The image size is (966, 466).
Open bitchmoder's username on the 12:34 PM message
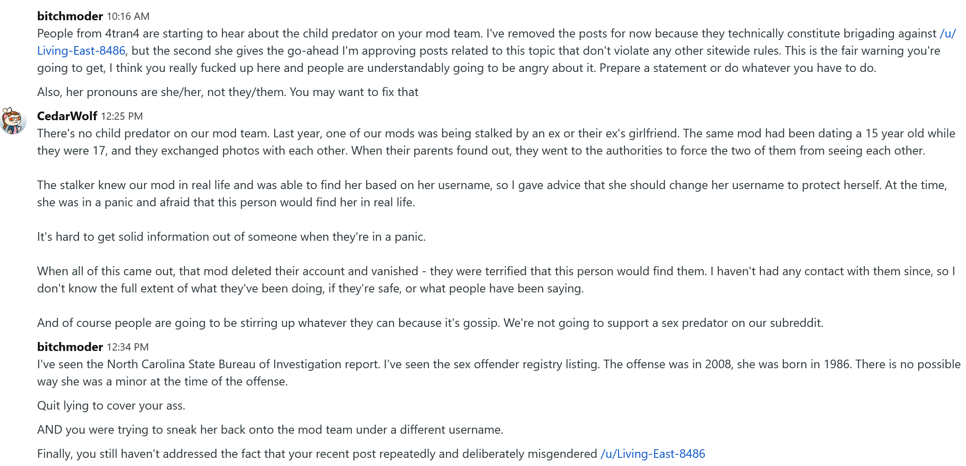tap(70, 347)
